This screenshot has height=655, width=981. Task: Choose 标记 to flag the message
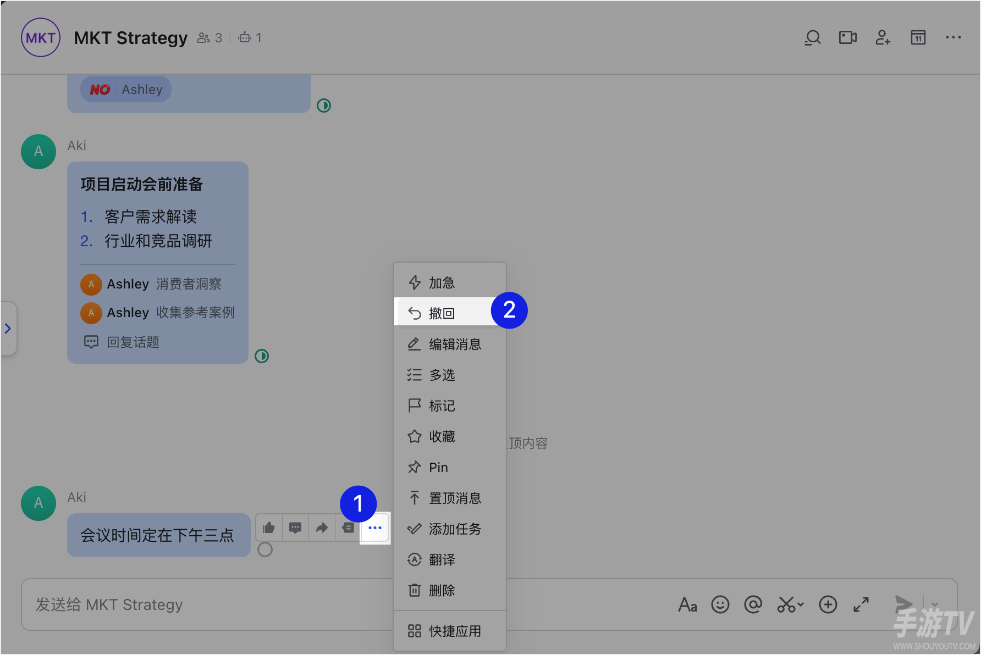[450, 406]
